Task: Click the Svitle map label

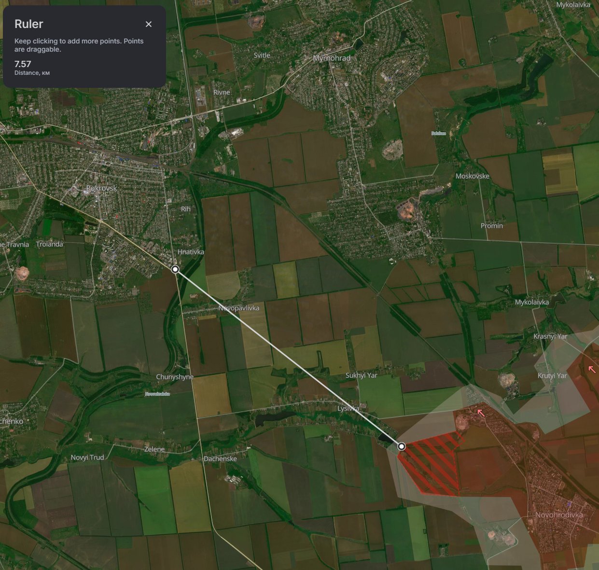Action: [262, 56]
